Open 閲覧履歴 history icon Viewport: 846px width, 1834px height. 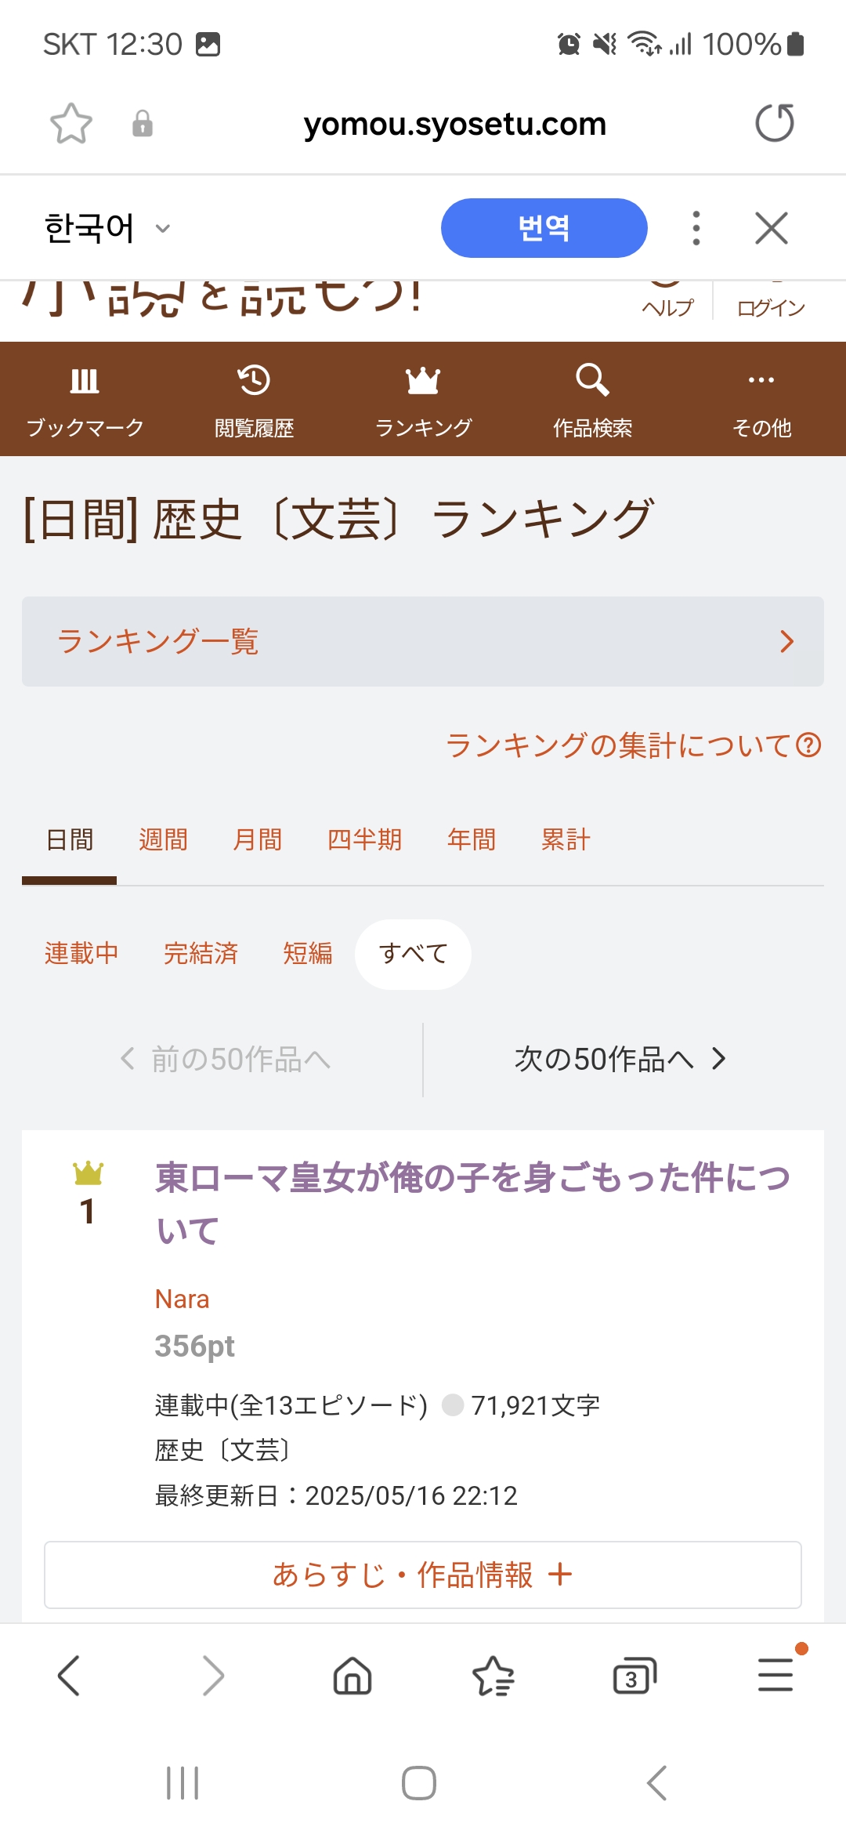pos(254,381)
